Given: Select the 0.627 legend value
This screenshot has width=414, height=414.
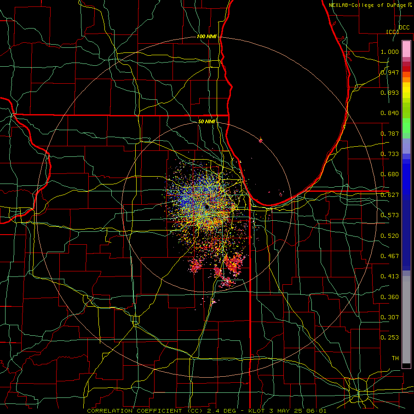Looking at the screenshot, I should (390, 195).
